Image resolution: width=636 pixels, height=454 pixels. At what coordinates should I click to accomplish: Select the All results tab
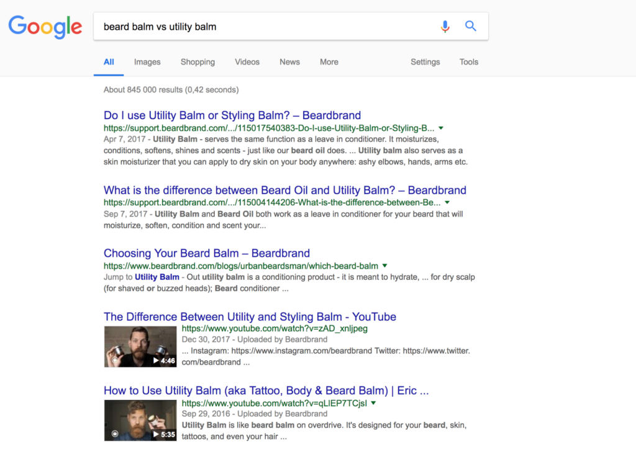(x=109, y=62)
